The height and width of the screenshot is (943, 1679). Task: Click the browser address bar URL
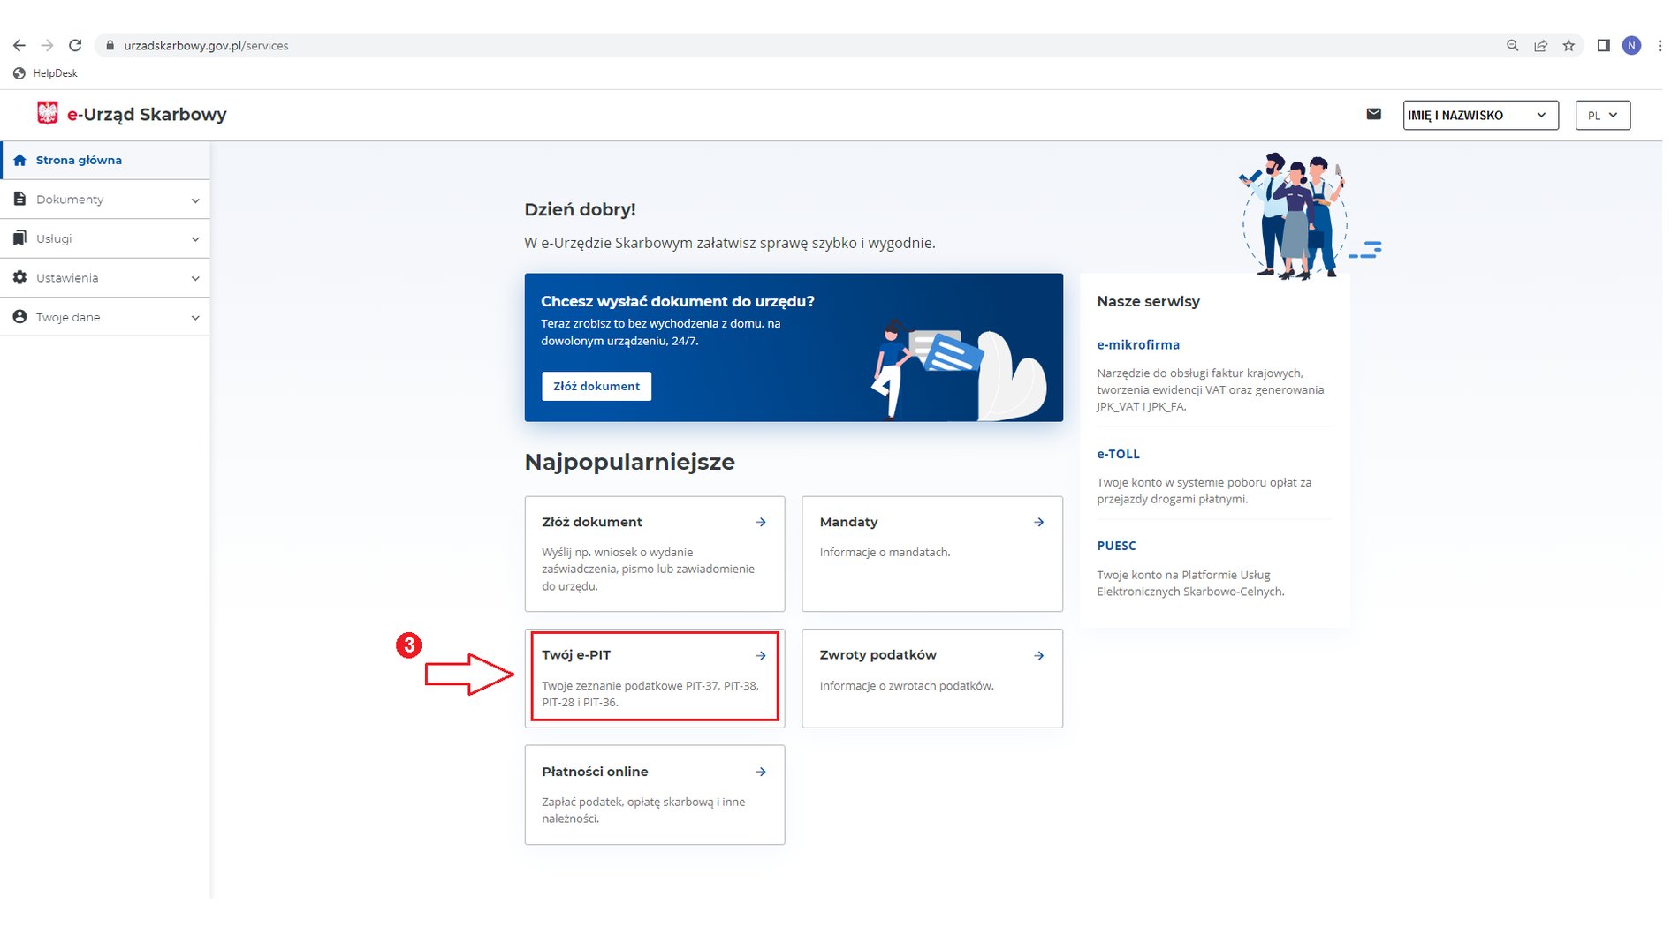[206, 45]
